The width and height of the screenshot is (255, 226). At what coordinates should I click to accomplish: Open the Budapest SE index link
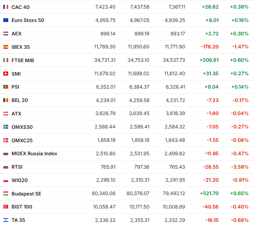tap(26, 194)
